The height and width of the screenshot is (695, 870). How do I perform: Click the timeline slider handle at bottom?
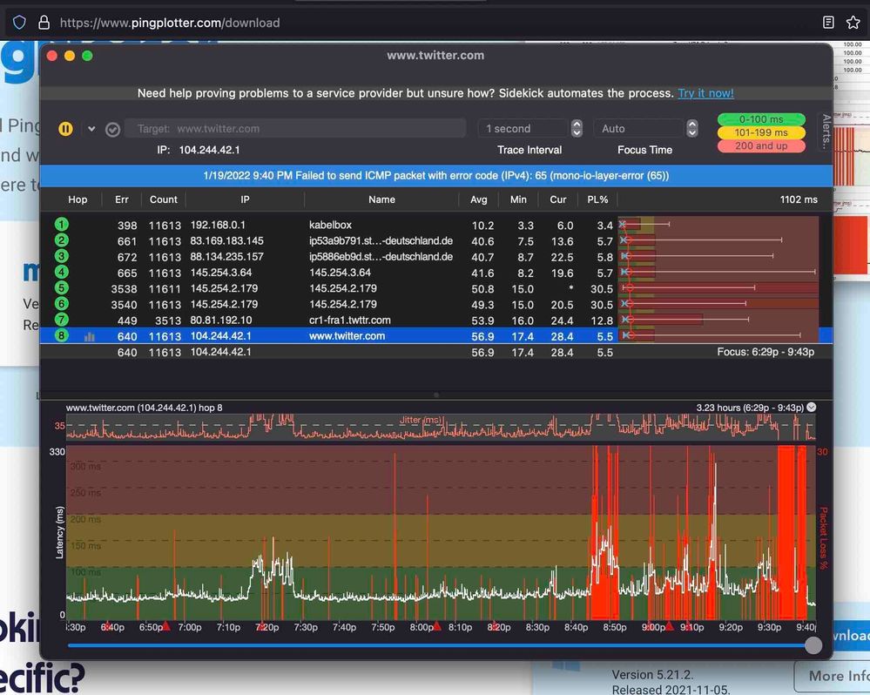[813, 645]
